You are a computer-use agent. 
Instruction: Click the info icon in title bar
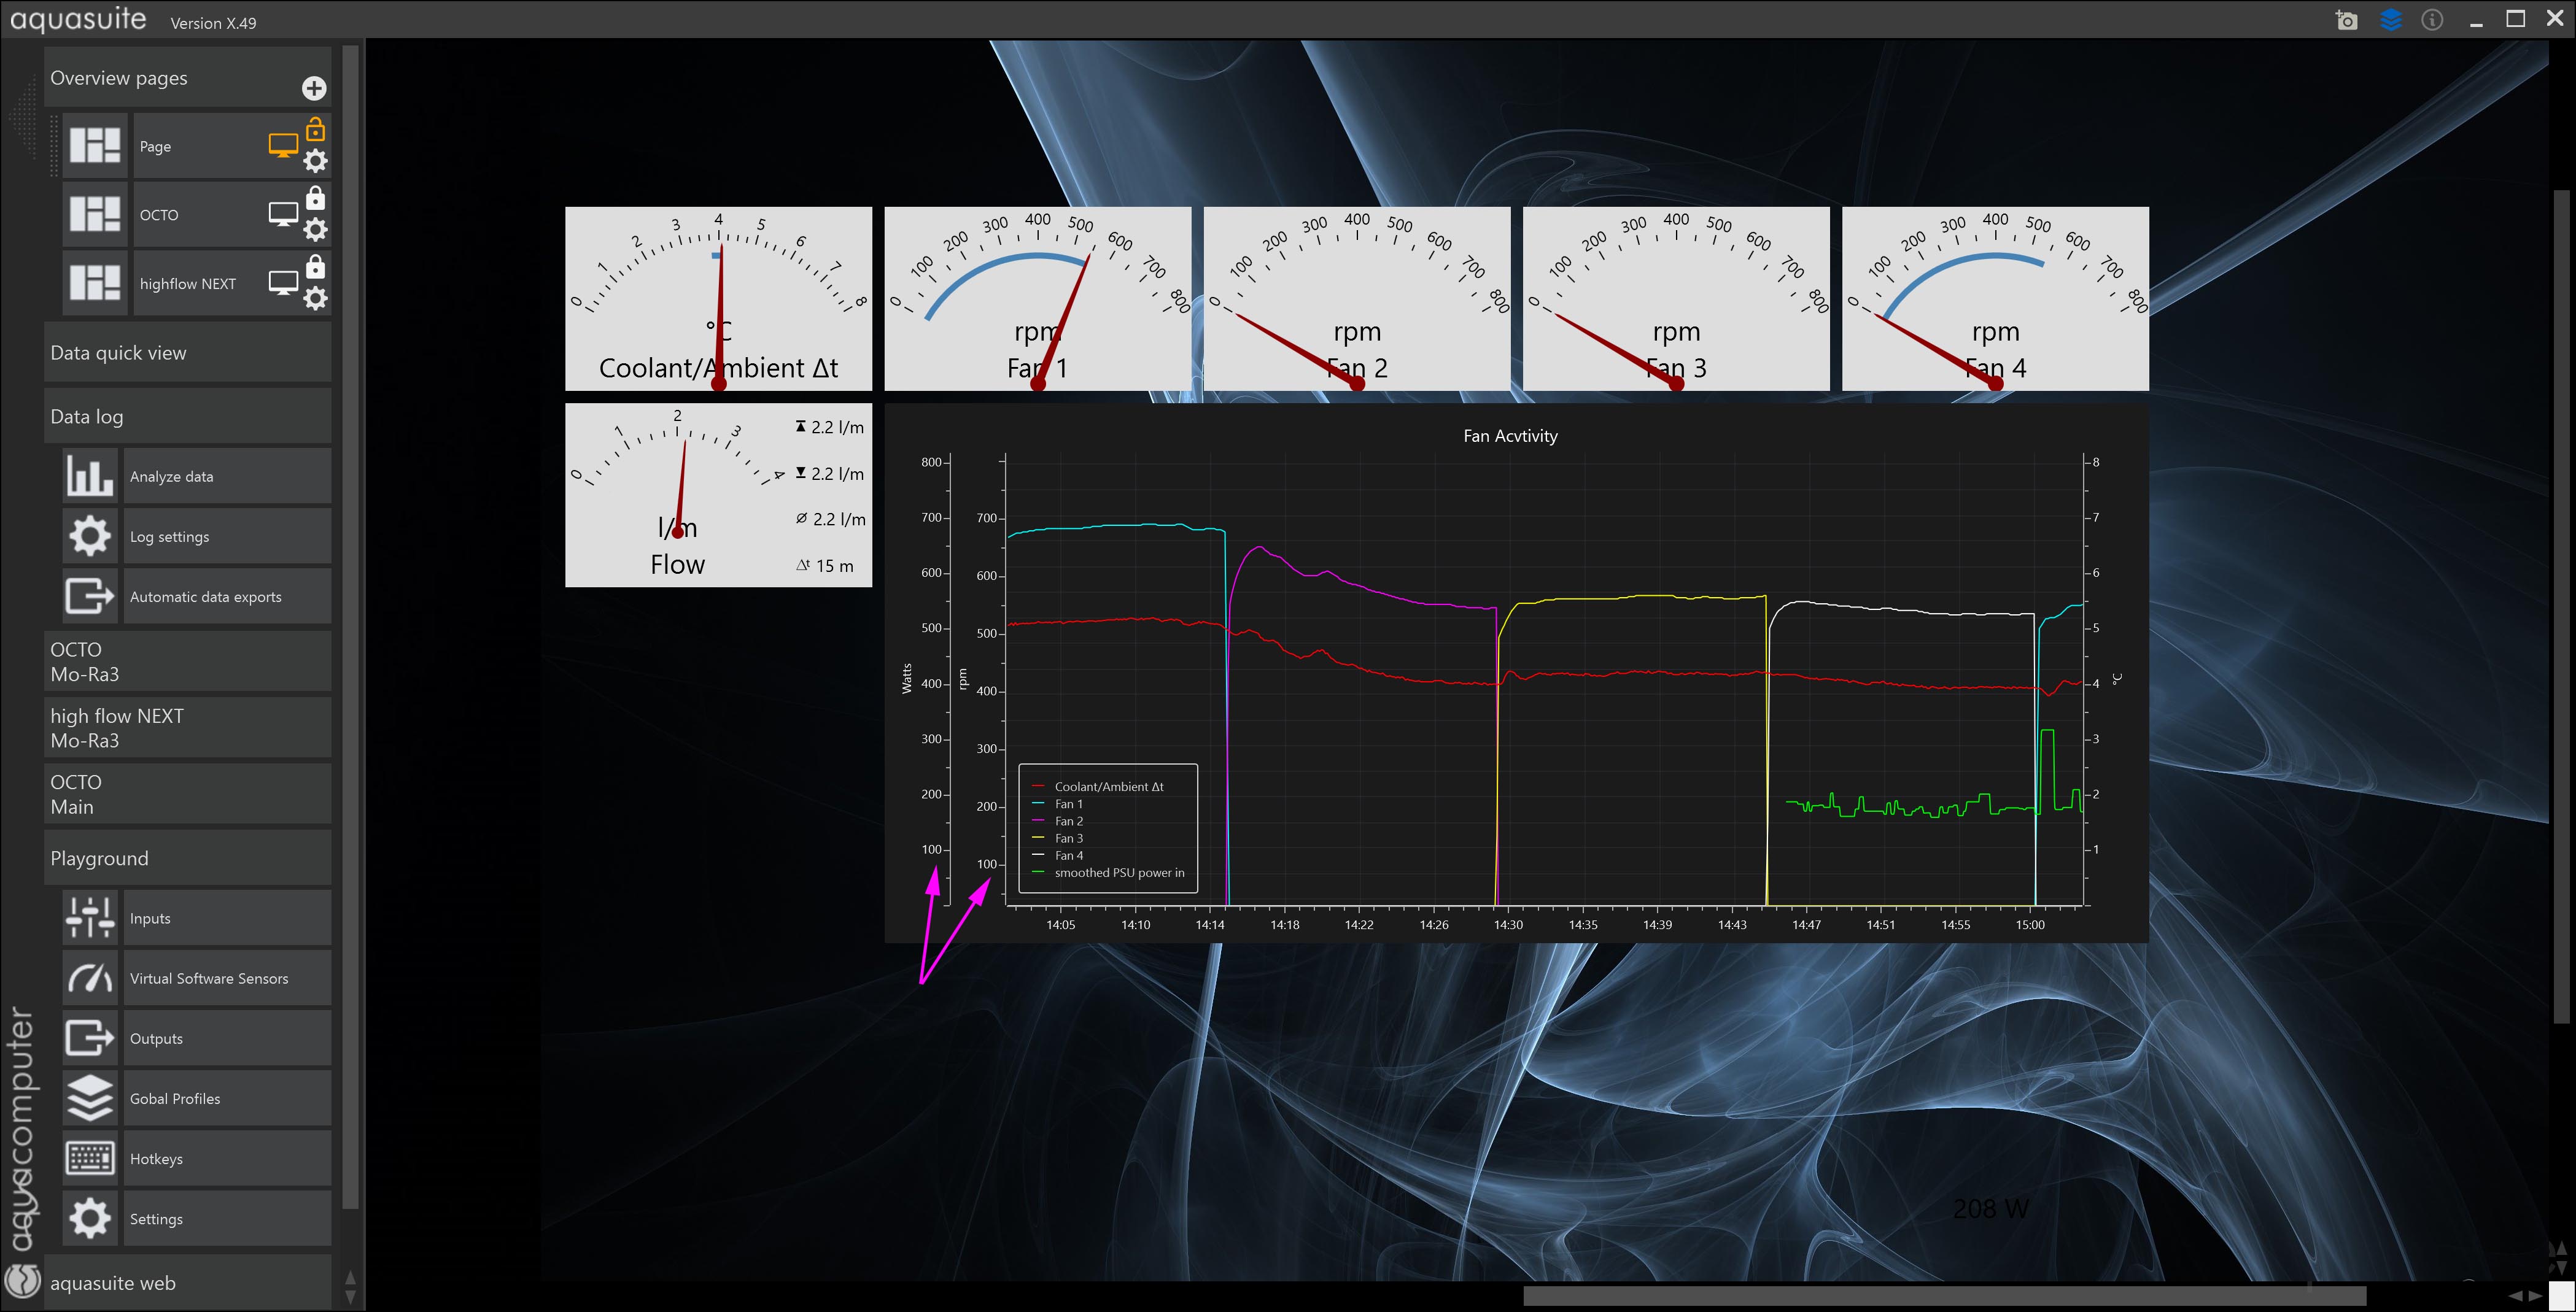coord(2432,20)
